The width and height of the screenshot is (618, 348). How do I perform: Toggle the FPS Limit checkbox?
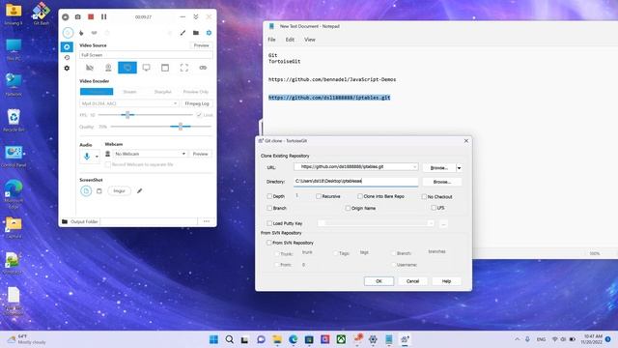[x=200, y=115]
